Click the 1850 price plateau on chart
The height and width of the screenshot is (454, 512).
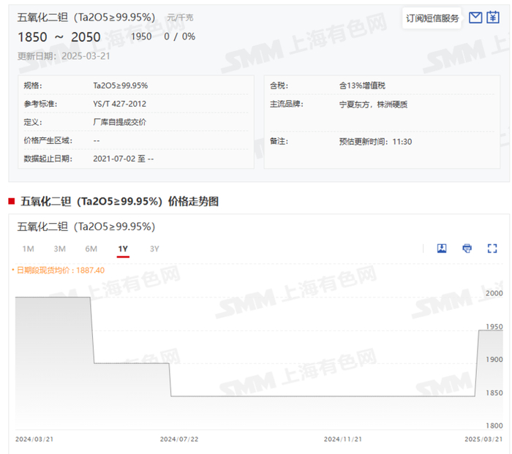click(323, 396)
